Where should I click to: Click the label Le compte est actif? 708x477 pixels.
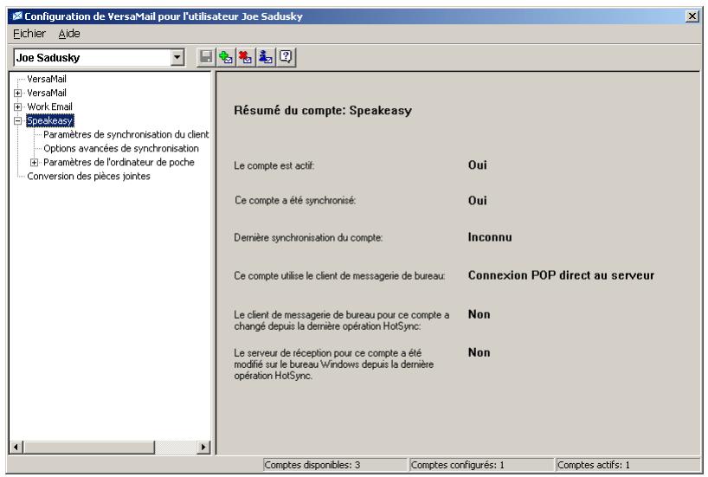274,165
